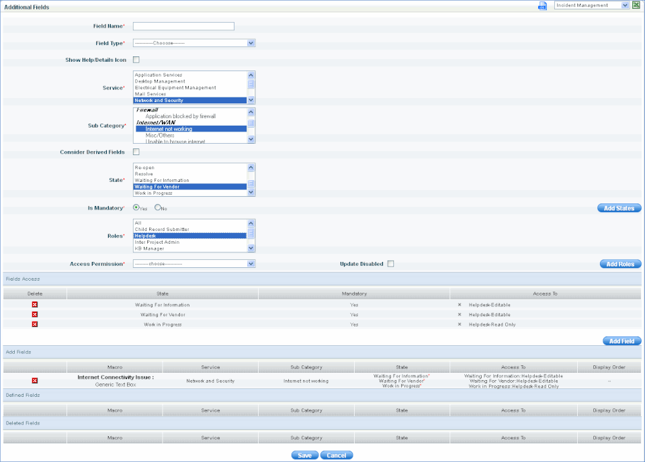Click the Add Roles button

point(620,264)
